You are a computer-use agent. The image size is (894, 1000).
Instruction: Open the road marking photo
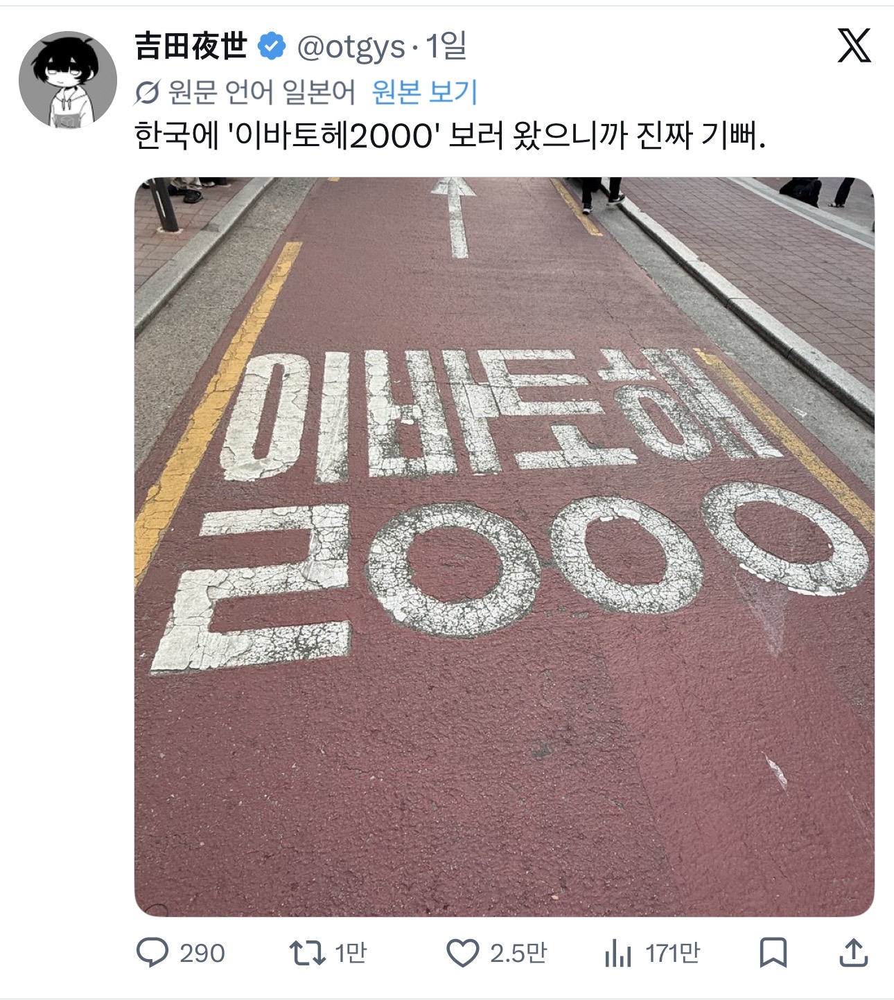point(504,546)
